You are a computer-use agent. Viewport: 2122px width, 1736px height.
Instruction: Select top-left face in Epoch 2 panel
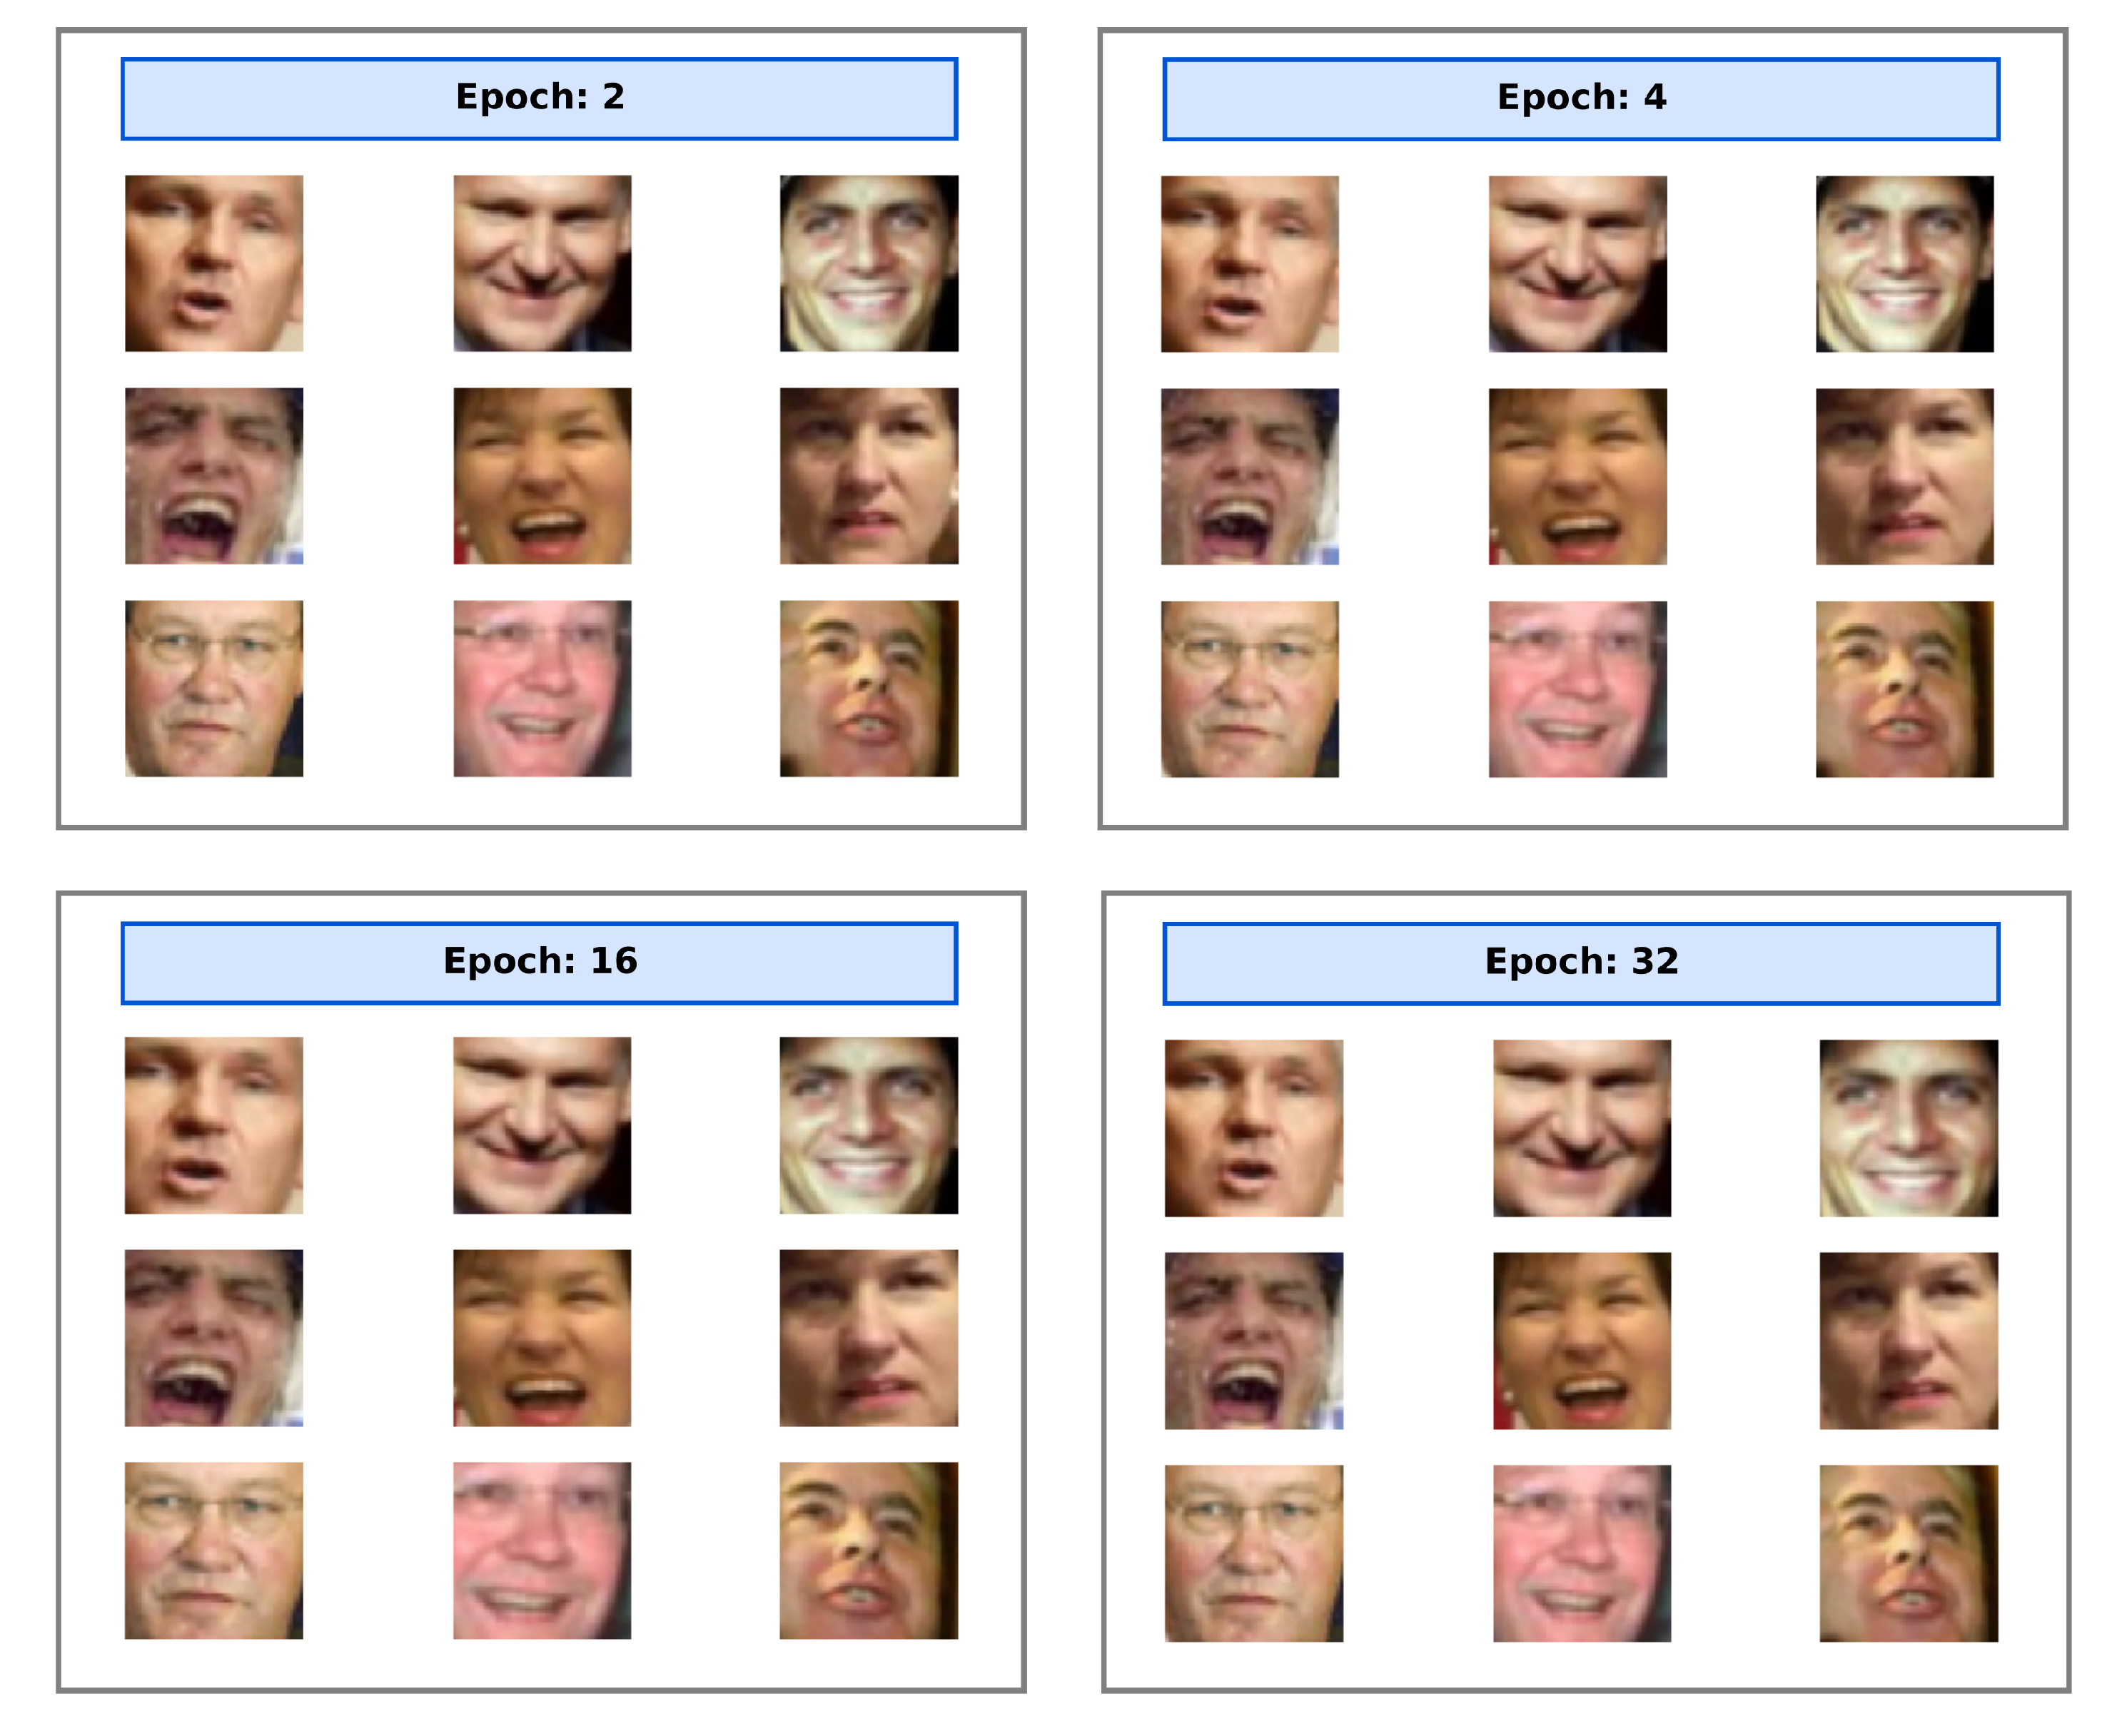coord(213,263)
